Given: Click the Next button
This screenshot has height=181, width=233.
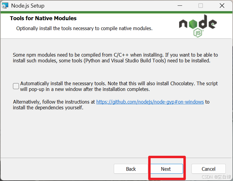Looking at the screenshot, I should point(167,169).
